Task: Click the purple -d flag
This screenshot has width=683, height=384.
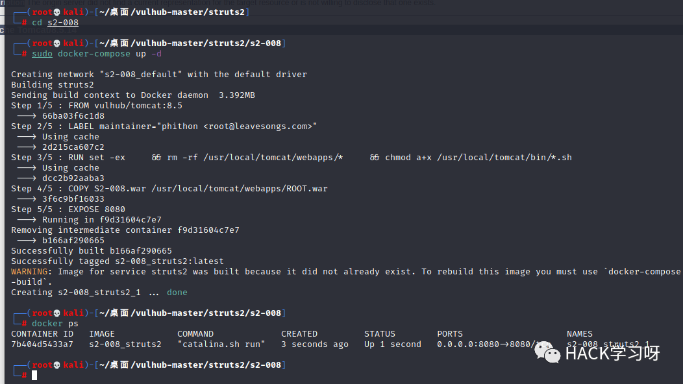Action: click(156, 54)
